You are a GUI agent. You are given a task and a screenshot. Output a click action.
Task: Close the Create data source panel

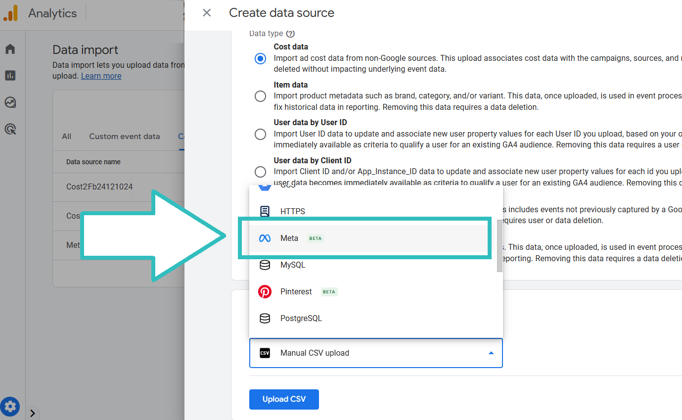(207, 13)
